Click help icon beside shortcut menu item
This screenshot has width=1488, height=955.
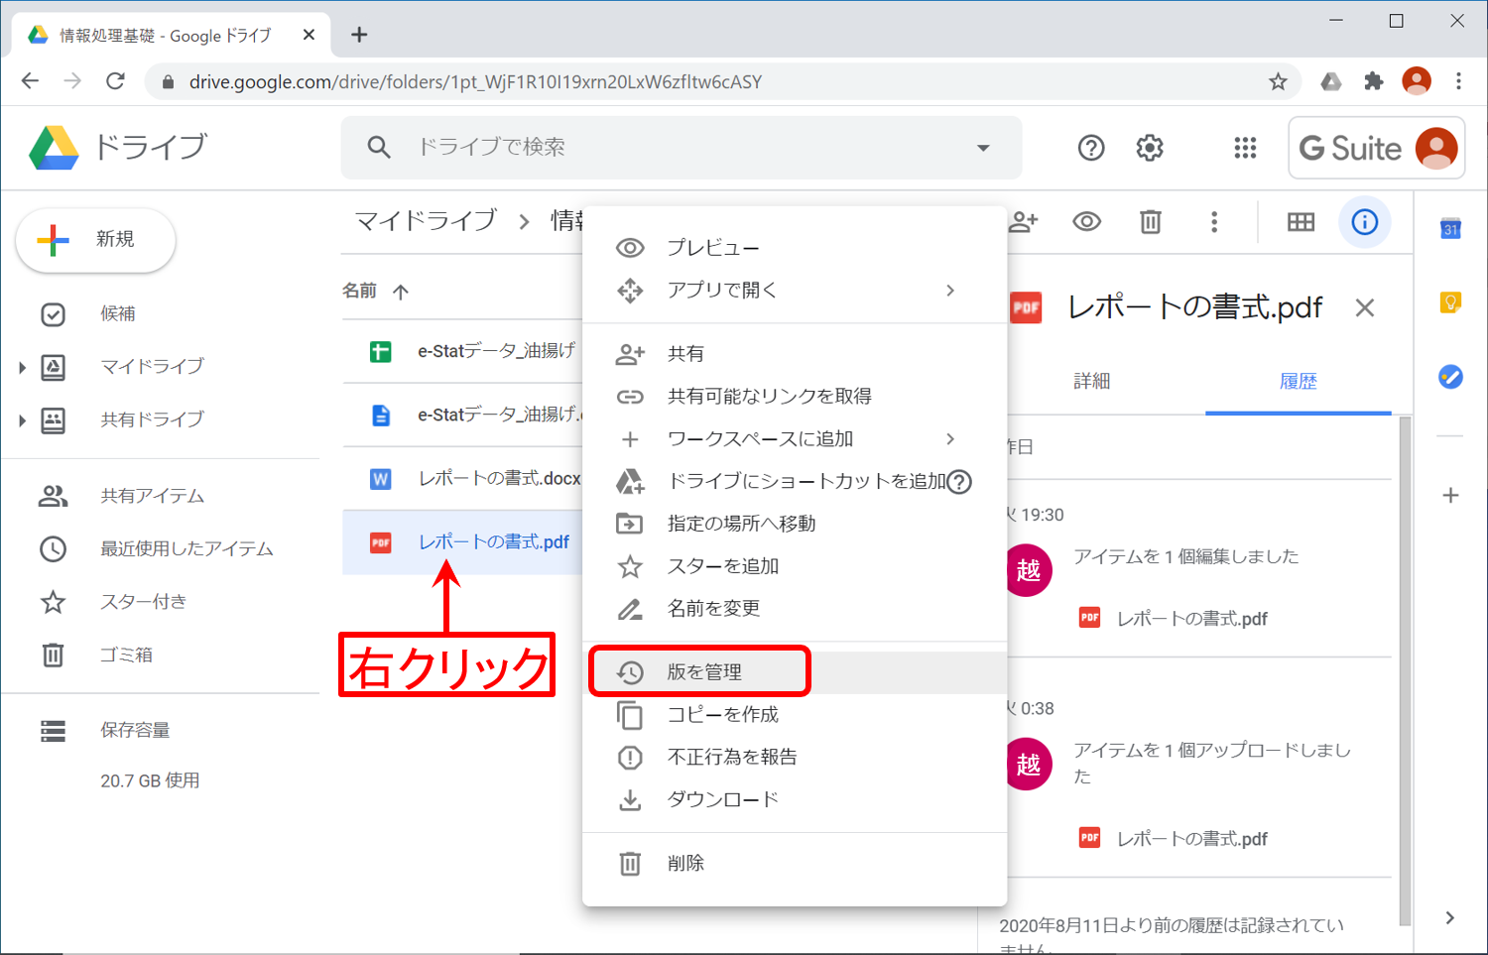pyautogui.click(x=958, y=482)
